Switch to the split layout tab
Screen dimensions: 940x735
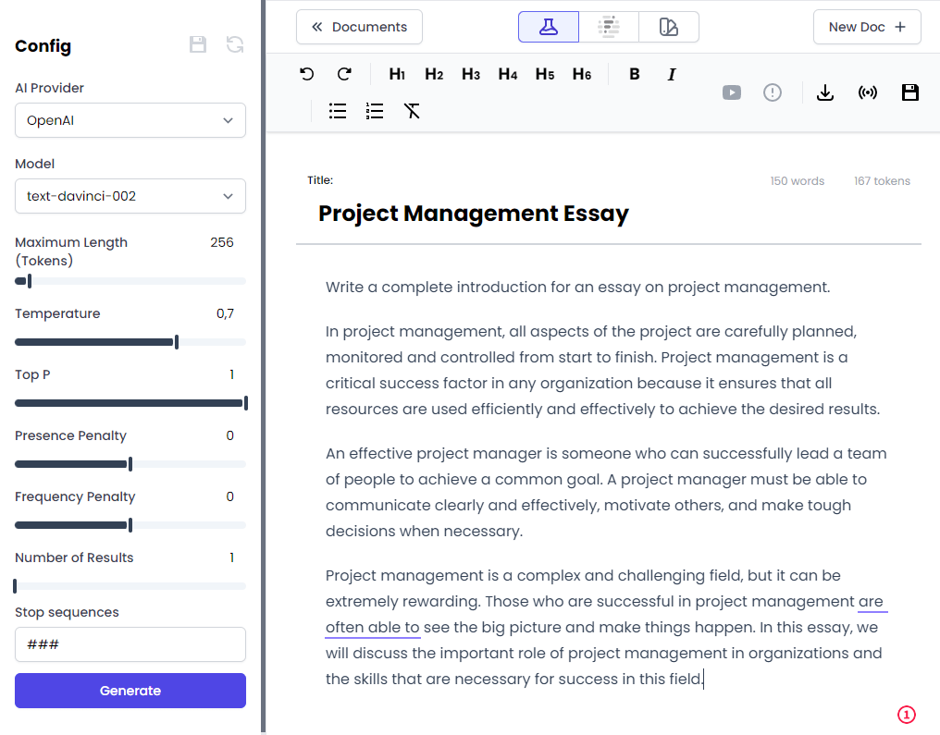[668, 27]
